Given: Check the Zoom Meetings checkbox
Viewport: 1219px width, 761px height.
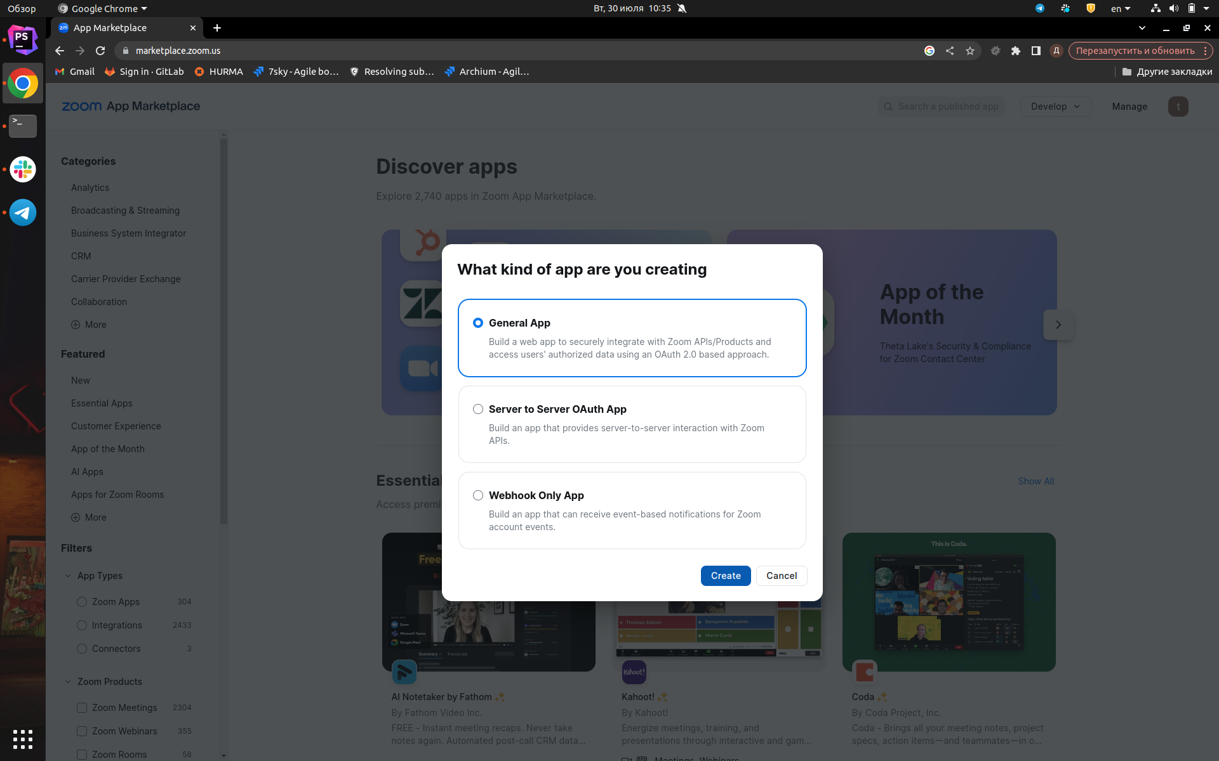Looking at the screenshot, I should click(x=82, y=708).
